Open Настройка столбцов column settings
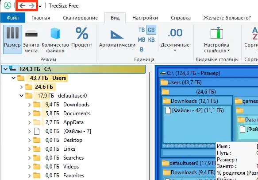The image size is (258, 180). [216, 39]
